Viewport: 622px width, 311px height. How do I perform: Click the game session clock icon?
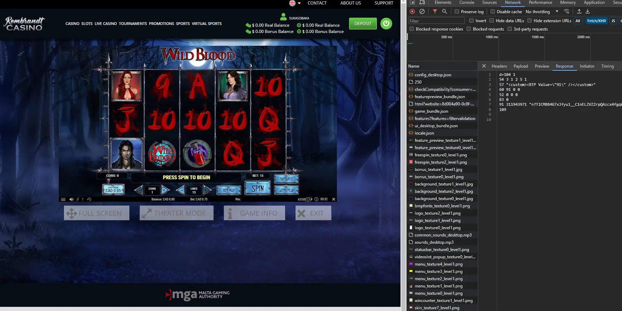(316, 199)
